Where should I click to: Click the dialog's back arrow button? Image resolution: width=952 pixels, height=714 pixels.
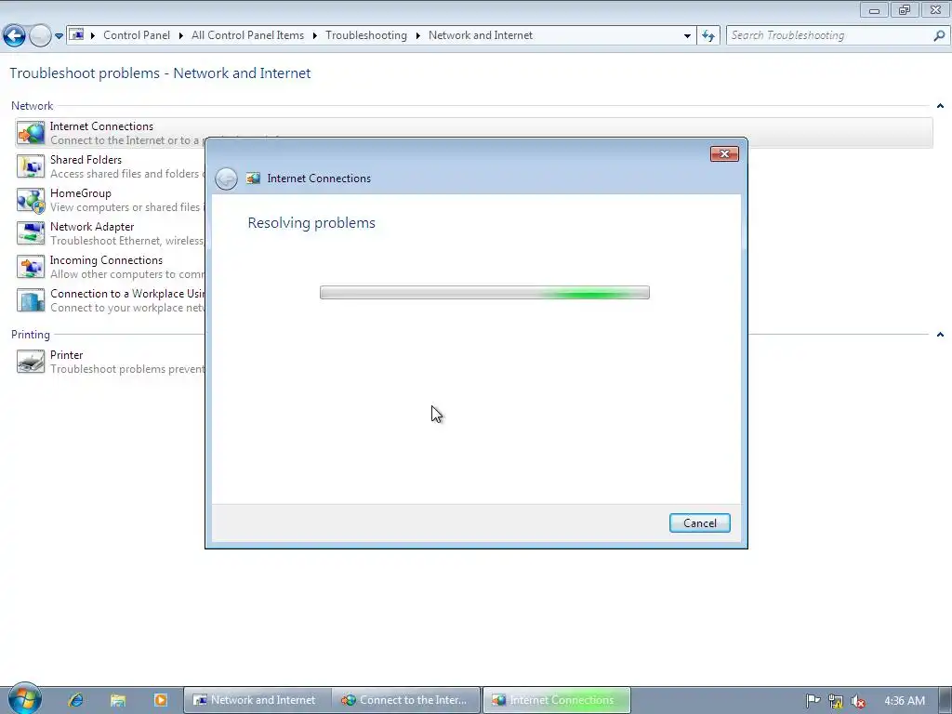[227, 178]
